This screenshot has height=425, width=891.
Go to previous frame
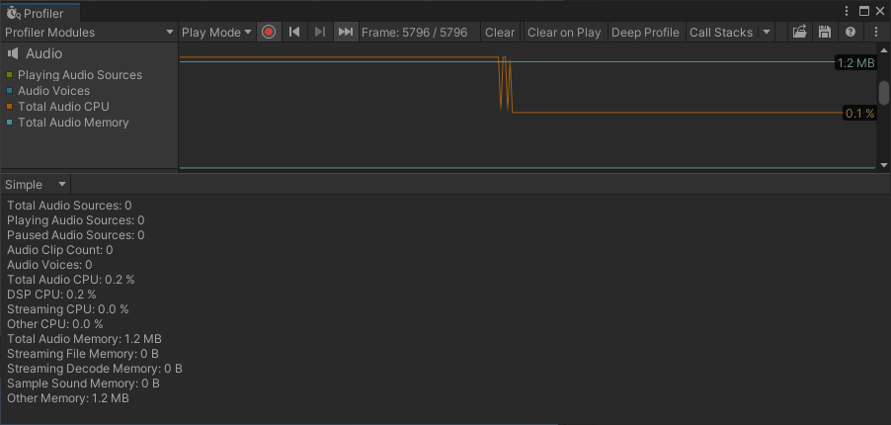[294, 32]
